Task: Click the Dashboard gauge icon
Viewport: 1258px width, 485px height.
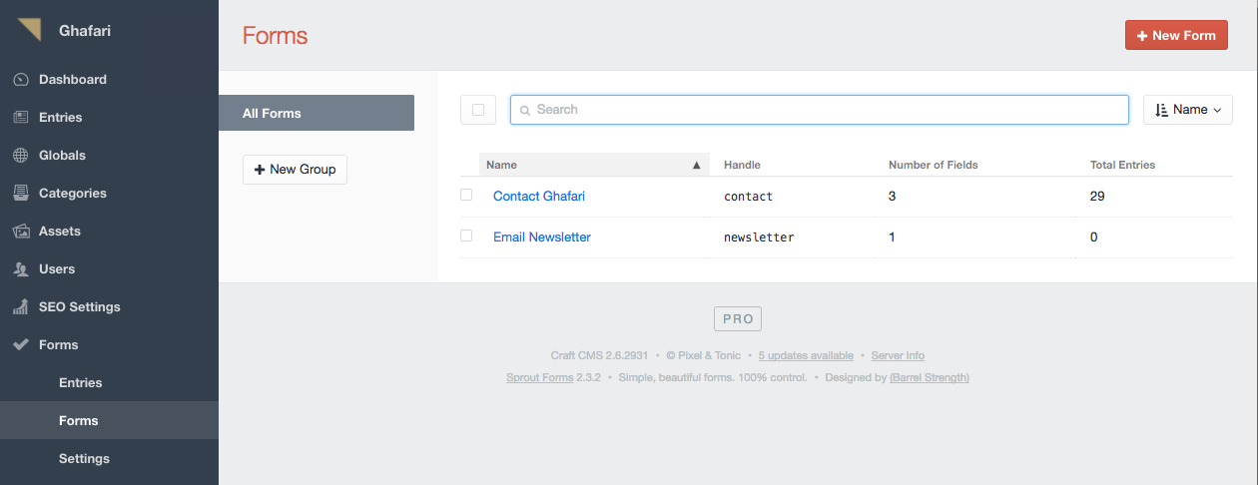Action: [x=21, y=80]
